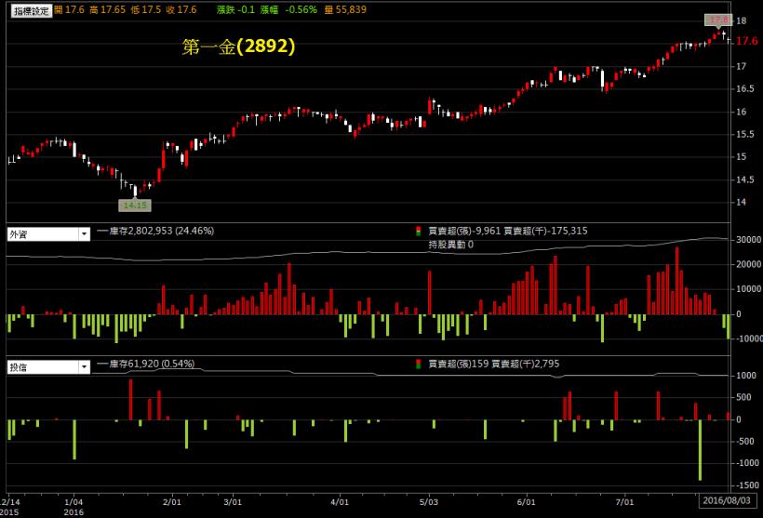The height and width of the screenshot is (518, 763).
Task: Click the -1500 axis label in 投信 panel
Action: coord(747,485)
